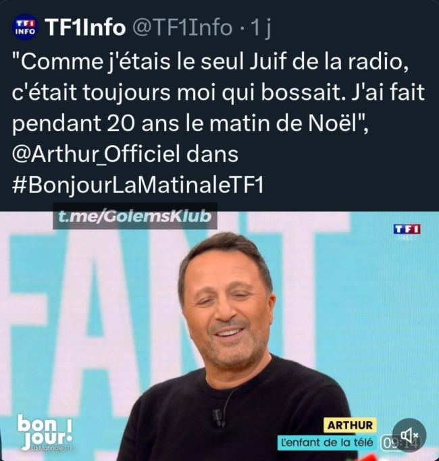This screenshot has height=461, width=439.
Task: Play the embedded video thumbnail
Action: (x=219, y=336)
